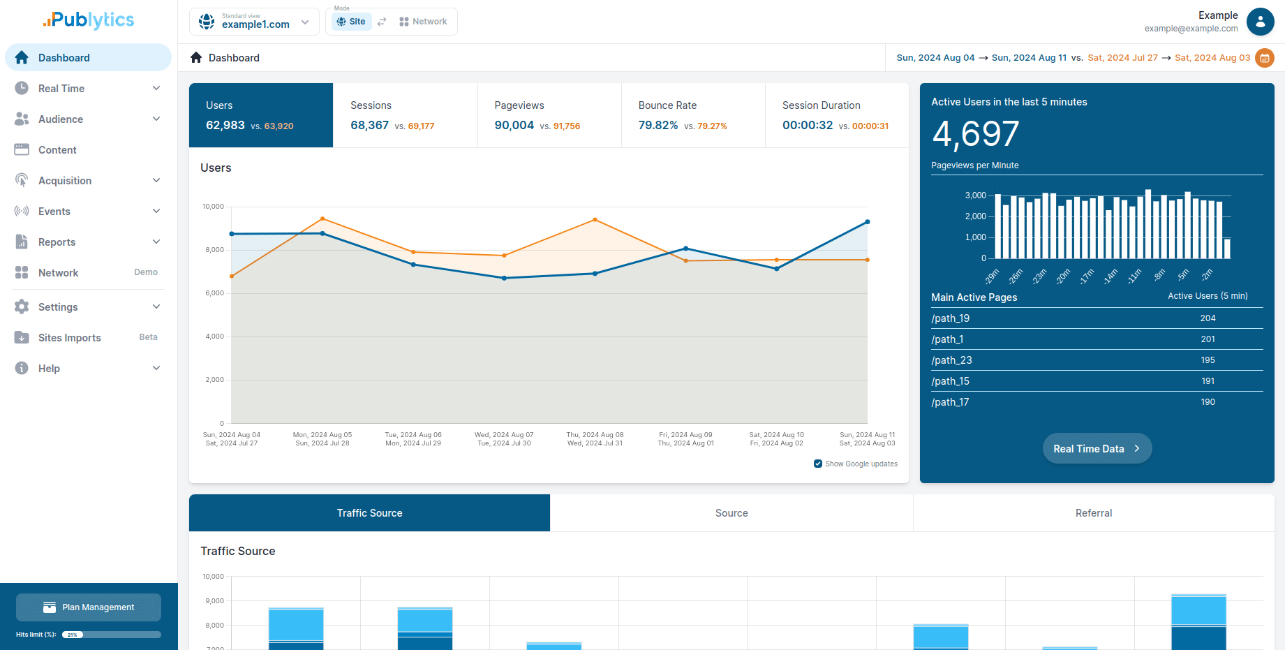Image resolution: width=1285 pixels, height=650 pixels.
Task: Open Real Time Data button
Action: 1097,449
